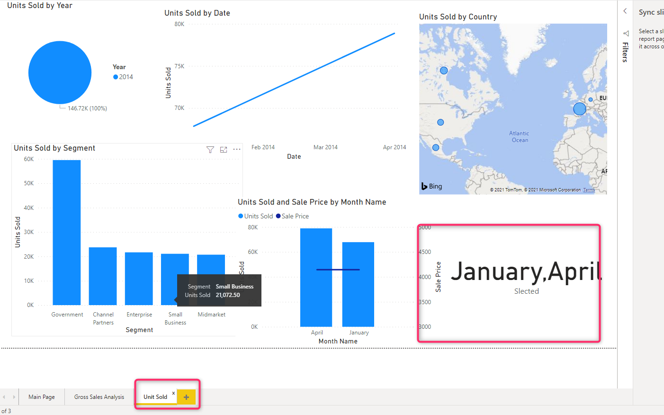Select the 2014 legend item in the pie chart
664x415 pixels.
pyautogui.click(x=123, y=77)
